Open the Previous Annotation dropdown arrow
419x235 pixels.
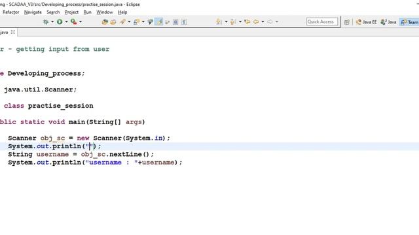[x=240, y=22]
